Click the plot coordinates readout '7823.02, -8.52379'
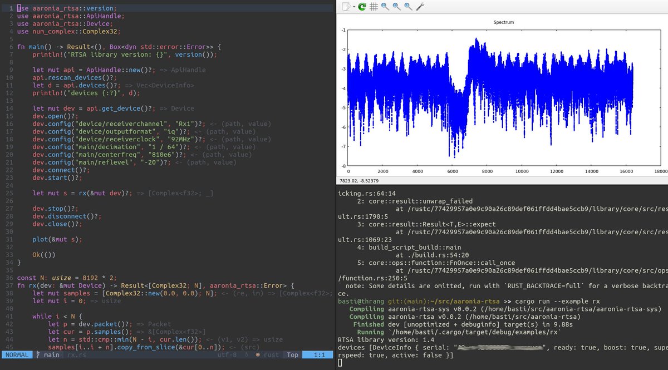Viewport: 668px width, 370px height. coord(358,181)
